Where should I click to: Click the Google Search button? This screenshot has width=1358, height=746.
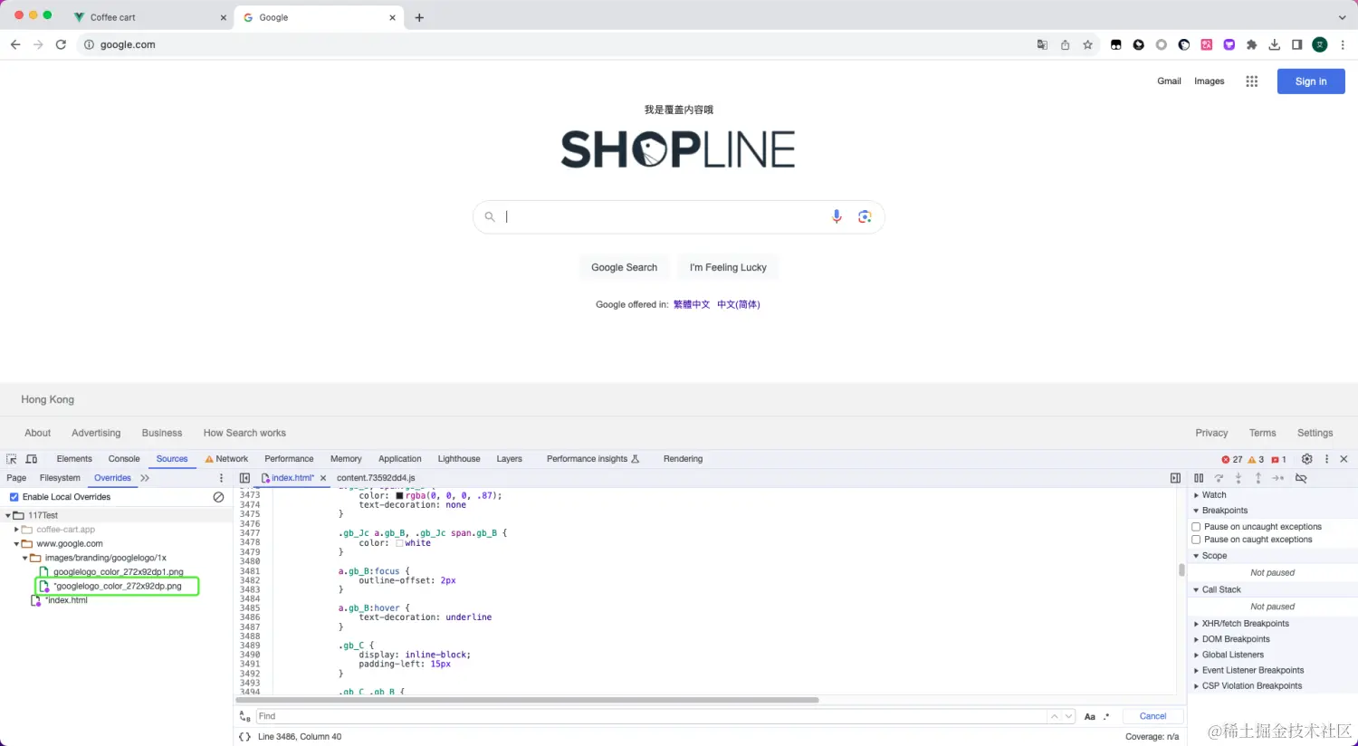(x=625, y=267)
